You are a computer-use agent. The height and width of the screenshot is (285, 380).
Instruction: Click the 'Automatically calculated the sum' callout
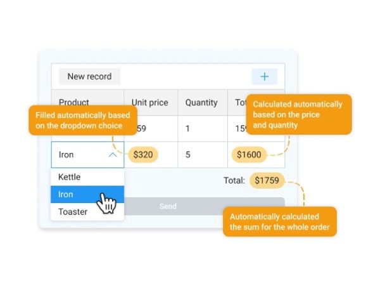click(279, 222)
